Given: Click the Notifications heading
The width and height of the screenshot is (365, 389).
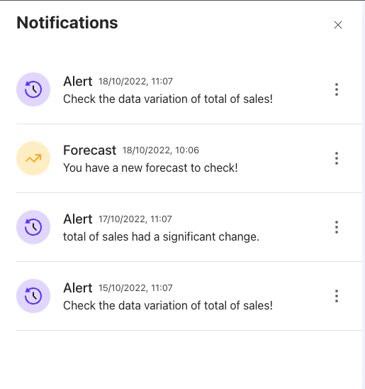Looking at the screenshot, I should [x=67, y=23].
